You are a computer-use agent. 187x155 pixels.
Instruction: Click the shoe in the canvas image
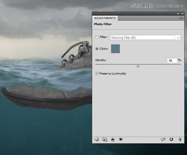click(47, 94)
